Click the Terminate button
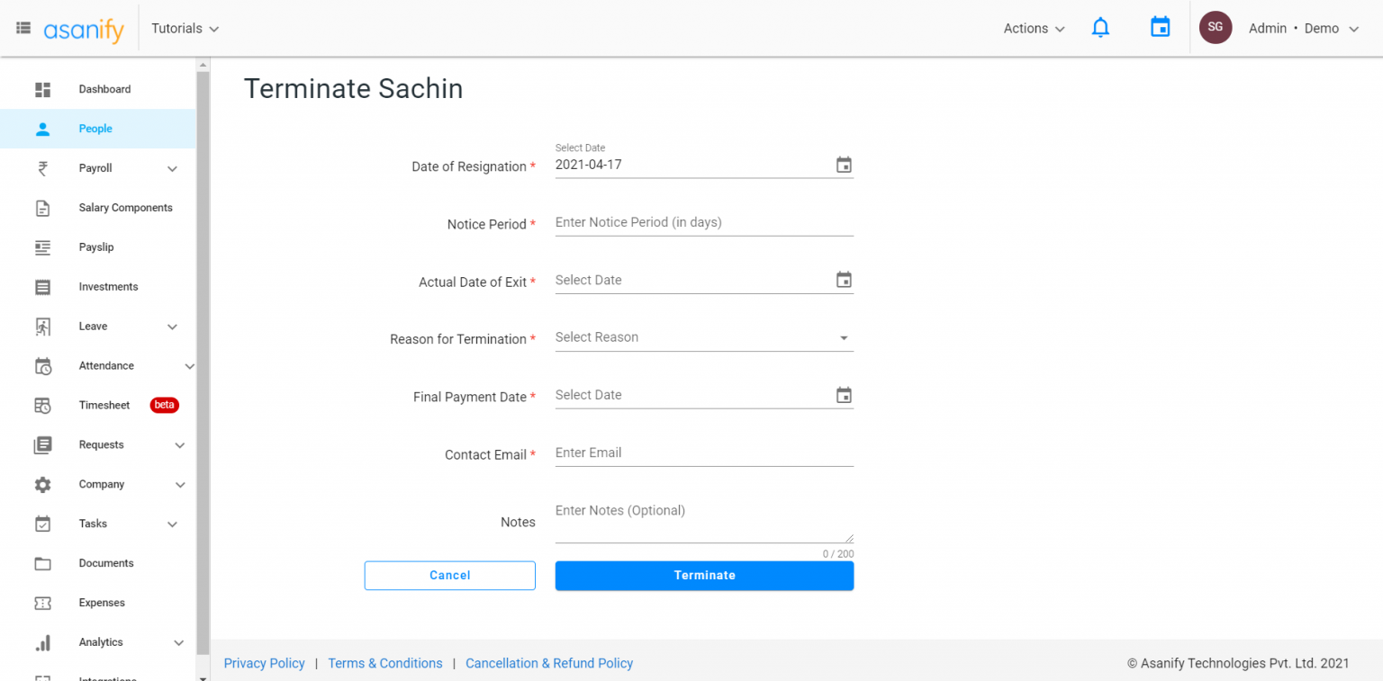 pyautogui.click(x=704, y=575)
